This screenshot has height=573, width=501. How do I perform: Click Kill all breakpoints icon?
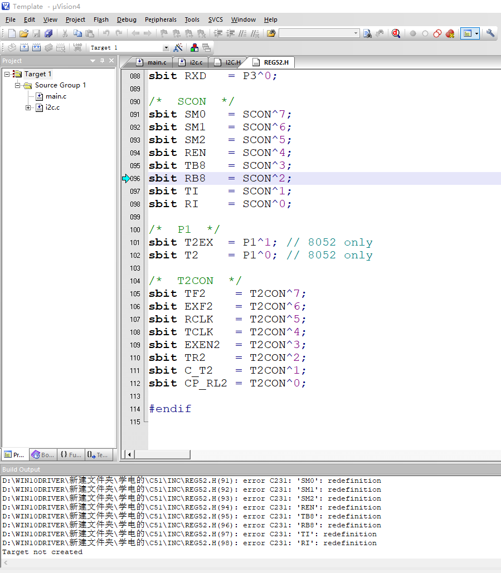pyautogui.click(x=450, y=33)
